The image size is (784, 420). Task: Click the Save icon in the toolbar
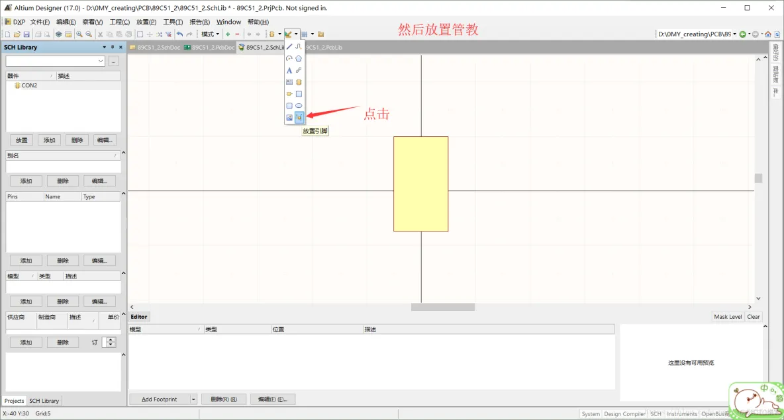pyautogui.click(x=26, y=34)
